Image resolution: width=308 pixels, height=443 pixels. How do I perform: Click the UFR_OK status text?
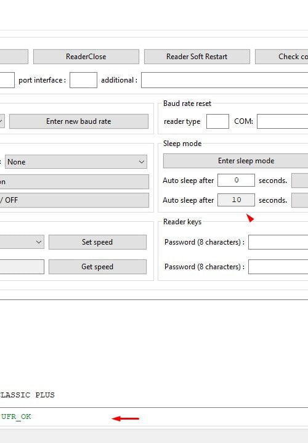16,417
